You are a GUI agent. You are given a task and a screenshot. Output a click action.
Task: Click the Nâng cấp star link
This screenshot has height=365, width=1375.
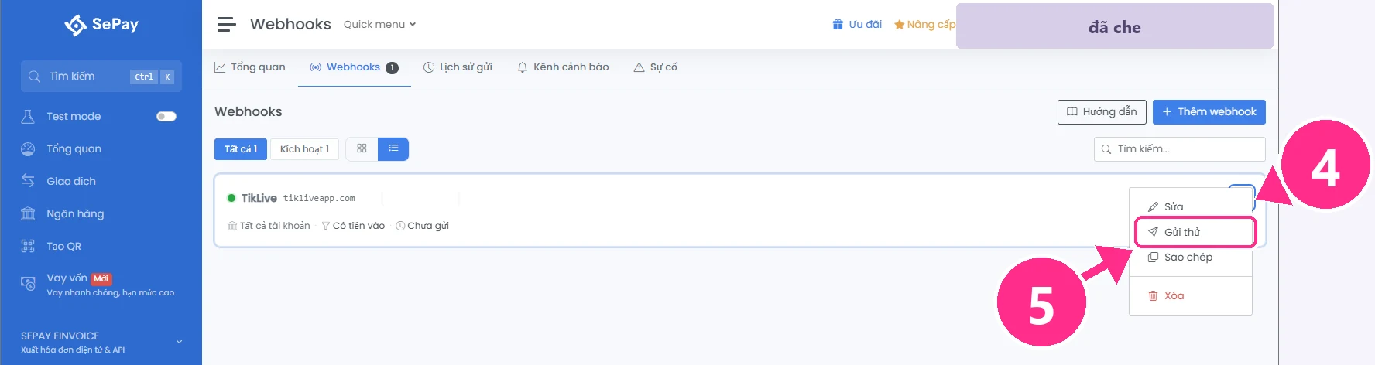pyautogui.click(x=924, y=25)
